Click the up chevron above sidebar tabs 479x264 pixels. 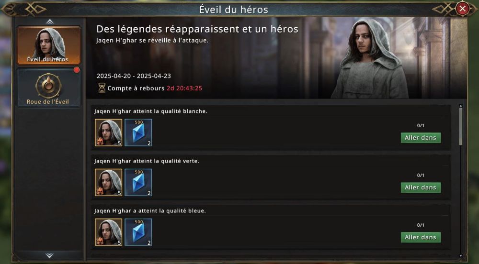pos(49,22)
